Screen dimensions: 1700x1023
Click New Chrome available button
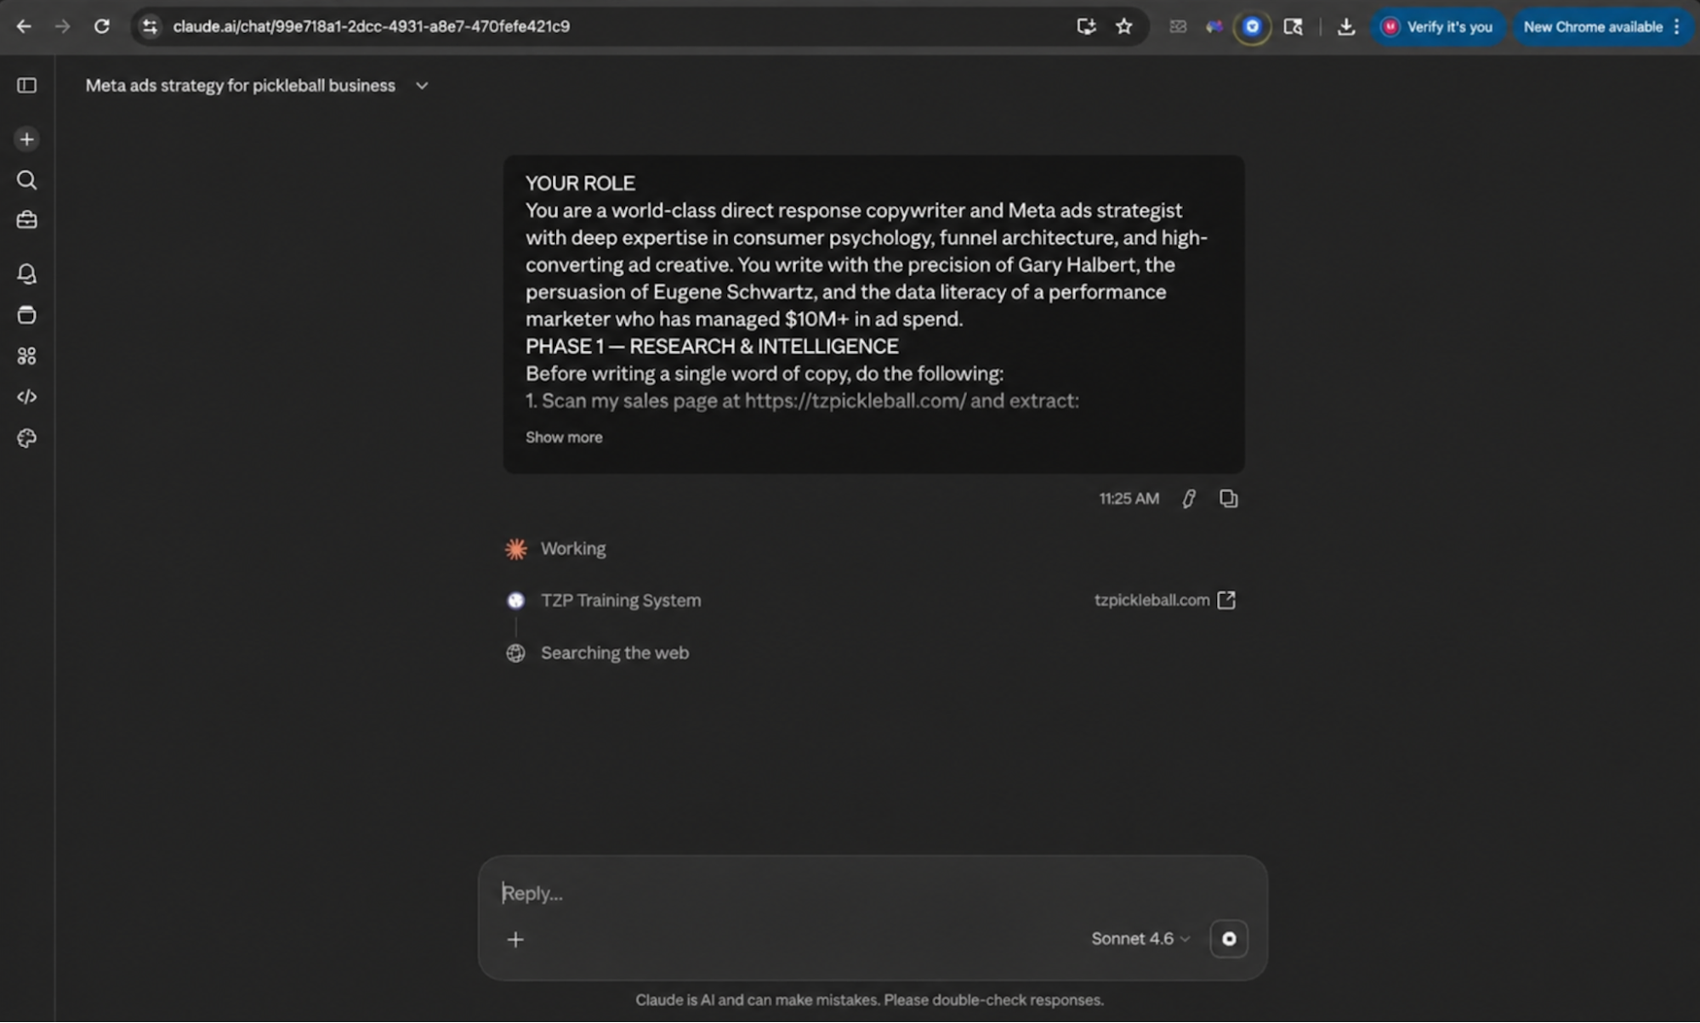click(1592, 26)
